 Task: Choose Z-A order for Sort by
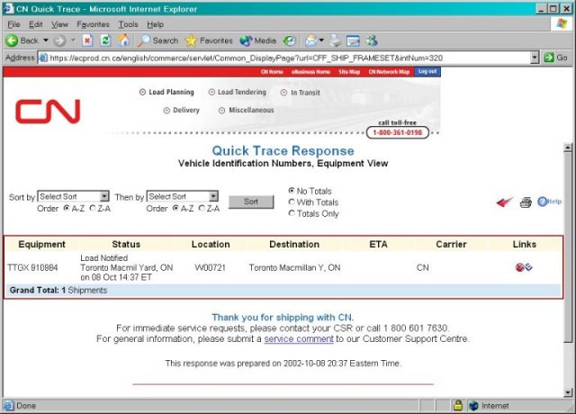tap(93, 208)
